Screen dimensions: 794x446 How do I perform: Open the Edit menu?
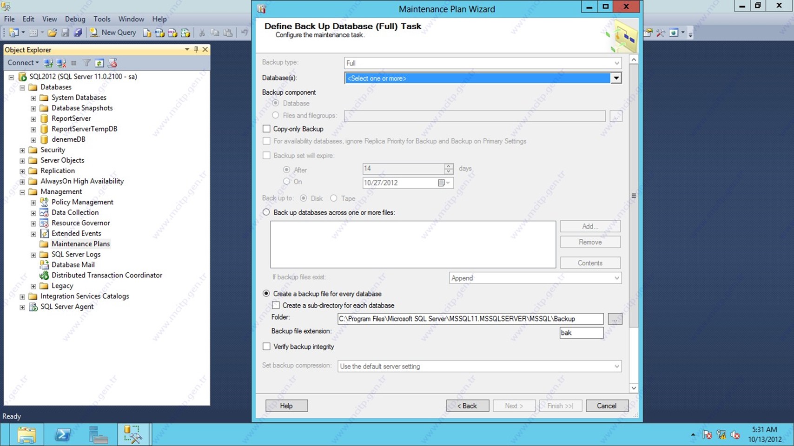click(x=28, y=19)
